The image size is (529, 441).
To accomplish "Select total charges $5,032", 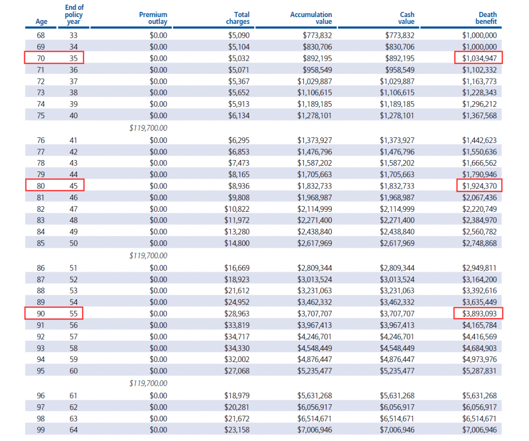I will tap(239, 58).
